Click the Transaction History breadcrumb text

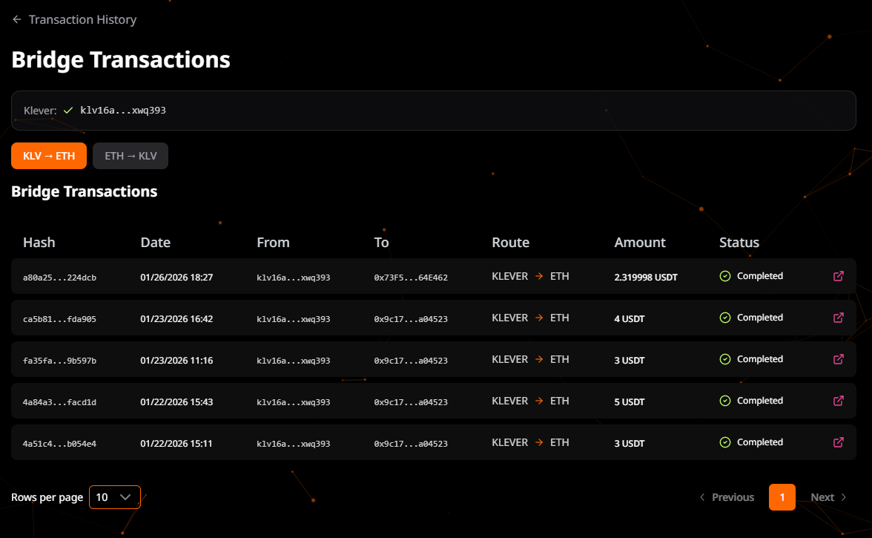click(82, 20)
